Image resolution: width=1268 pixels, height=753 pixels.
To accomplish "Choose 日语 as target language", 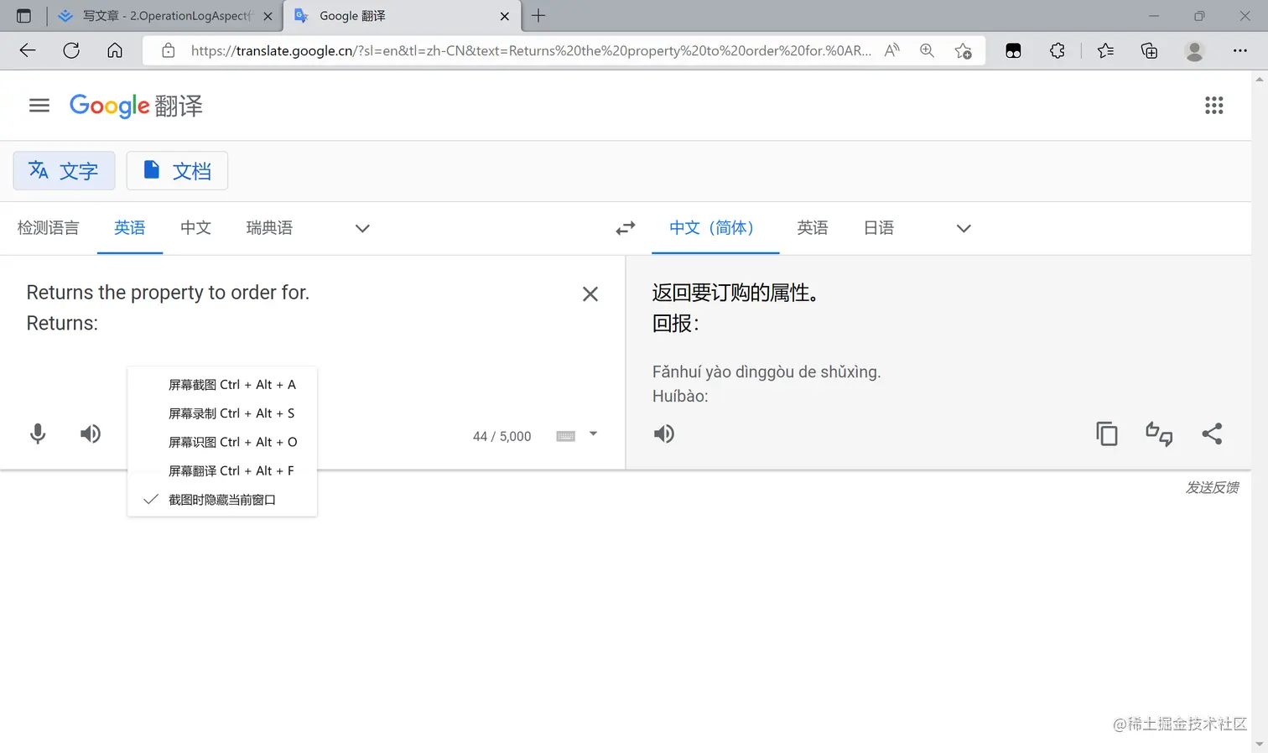I will pyautogui.click(x=879, y=228).
